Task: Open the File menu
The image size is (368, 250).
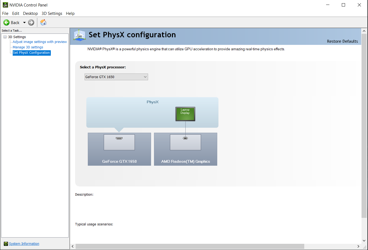Action: (5, 14)
